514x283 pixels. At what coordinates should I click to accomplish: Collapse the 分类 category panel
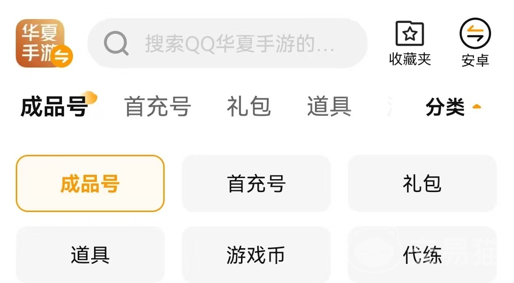pos(453,107)
